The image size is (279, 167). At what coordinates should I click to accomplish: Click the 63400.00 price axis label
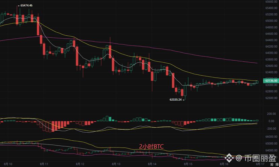point(271,72)
